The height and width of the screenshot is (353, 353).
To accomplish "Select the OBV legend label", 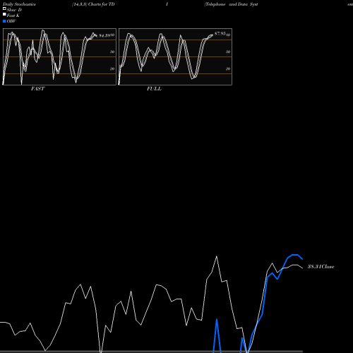I will 11,21.
